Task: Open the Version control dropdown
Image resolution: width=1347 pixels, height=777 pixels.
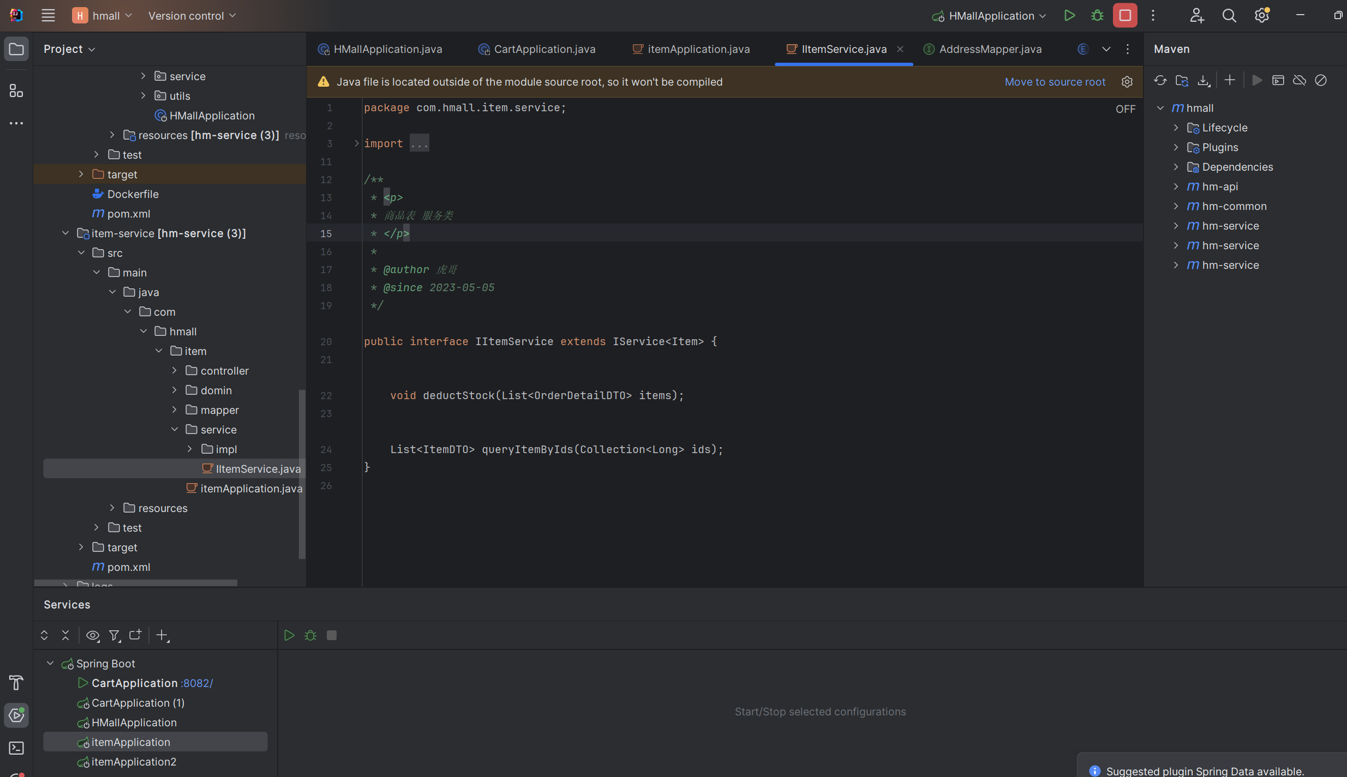Action: tap(192, 15)
